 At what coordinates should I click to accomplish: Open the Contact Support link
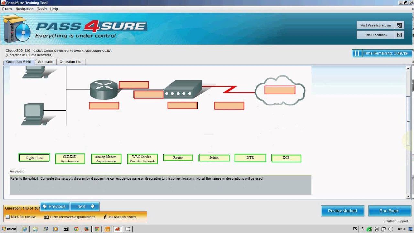click(x=396, y=221)
